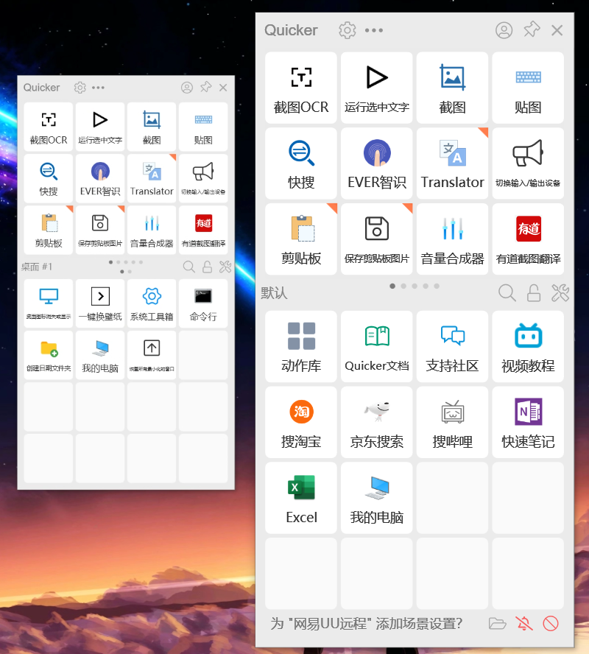Open 我的电脑 in the smaller Quicker panel

100,356
